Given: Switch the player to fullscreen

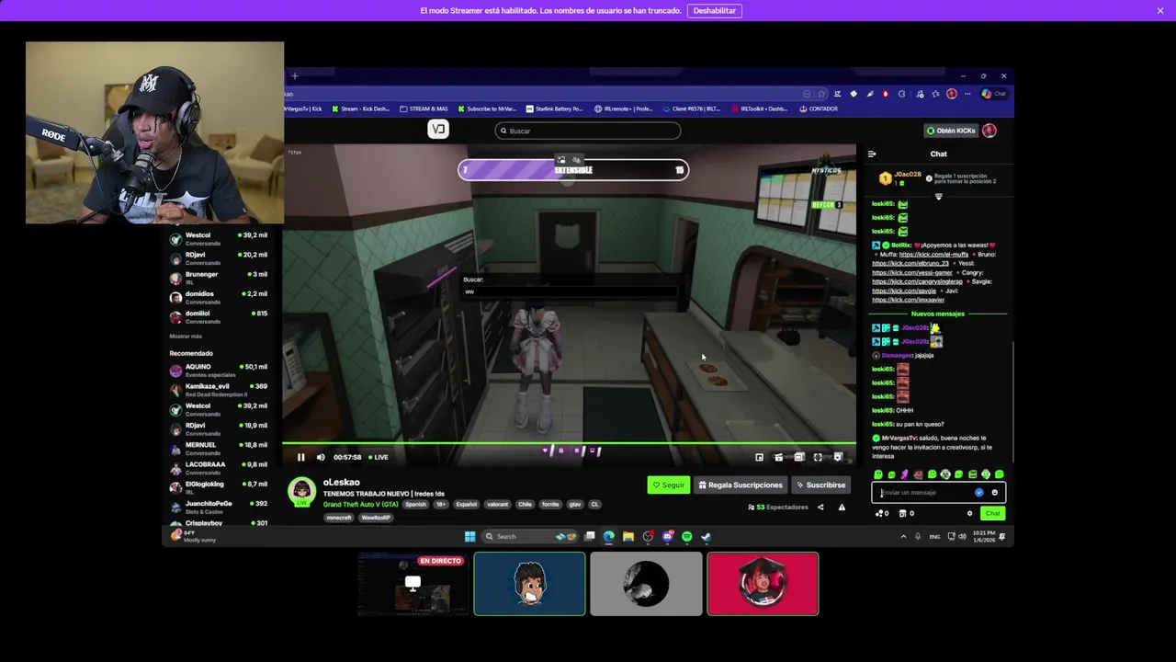Looking at the screenshot, I should [818, 457].
